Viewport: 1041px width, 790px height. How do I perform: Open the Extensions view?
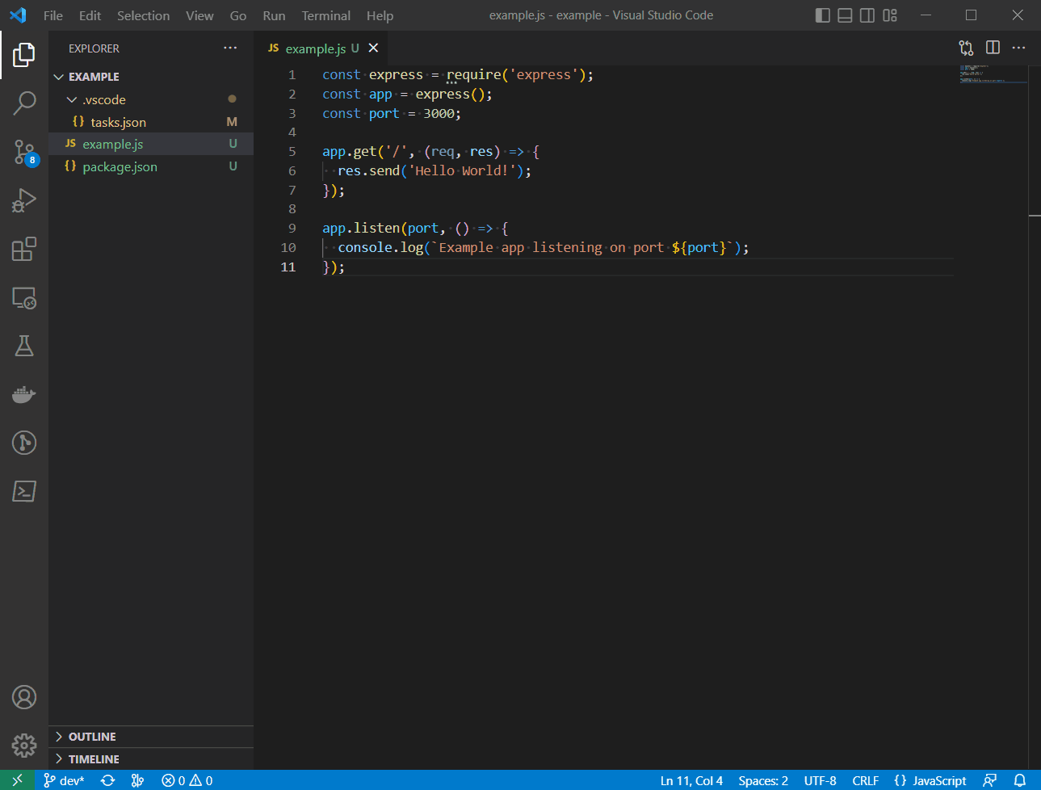24,249
